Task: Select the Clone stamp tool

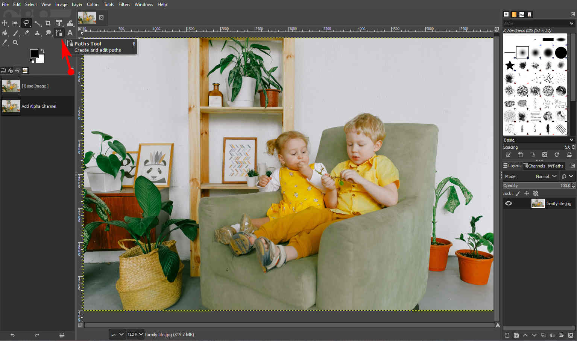Action: tap(37, 33)
